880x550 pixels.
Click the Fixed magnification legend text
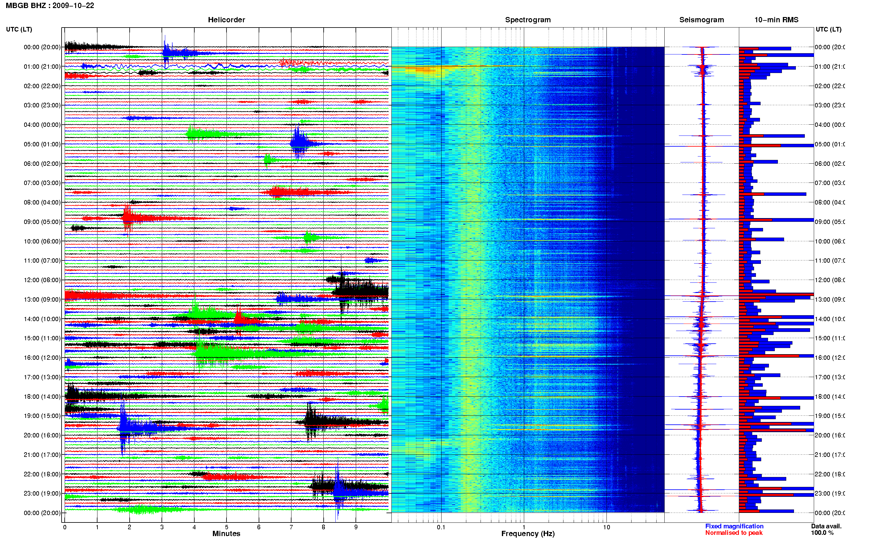(x=734, y=526)
